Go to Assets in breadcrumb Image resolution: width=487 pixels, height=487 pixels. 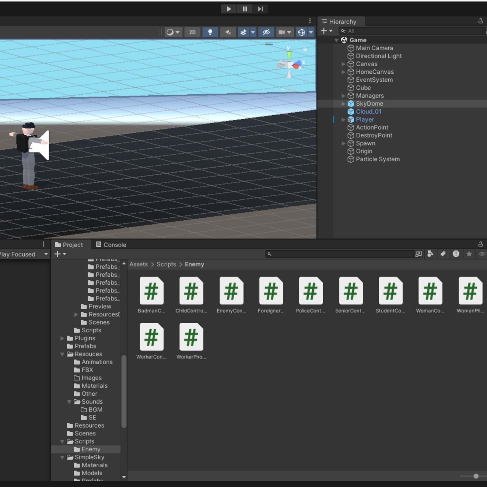pyautogui.click(x=138, y=264)
